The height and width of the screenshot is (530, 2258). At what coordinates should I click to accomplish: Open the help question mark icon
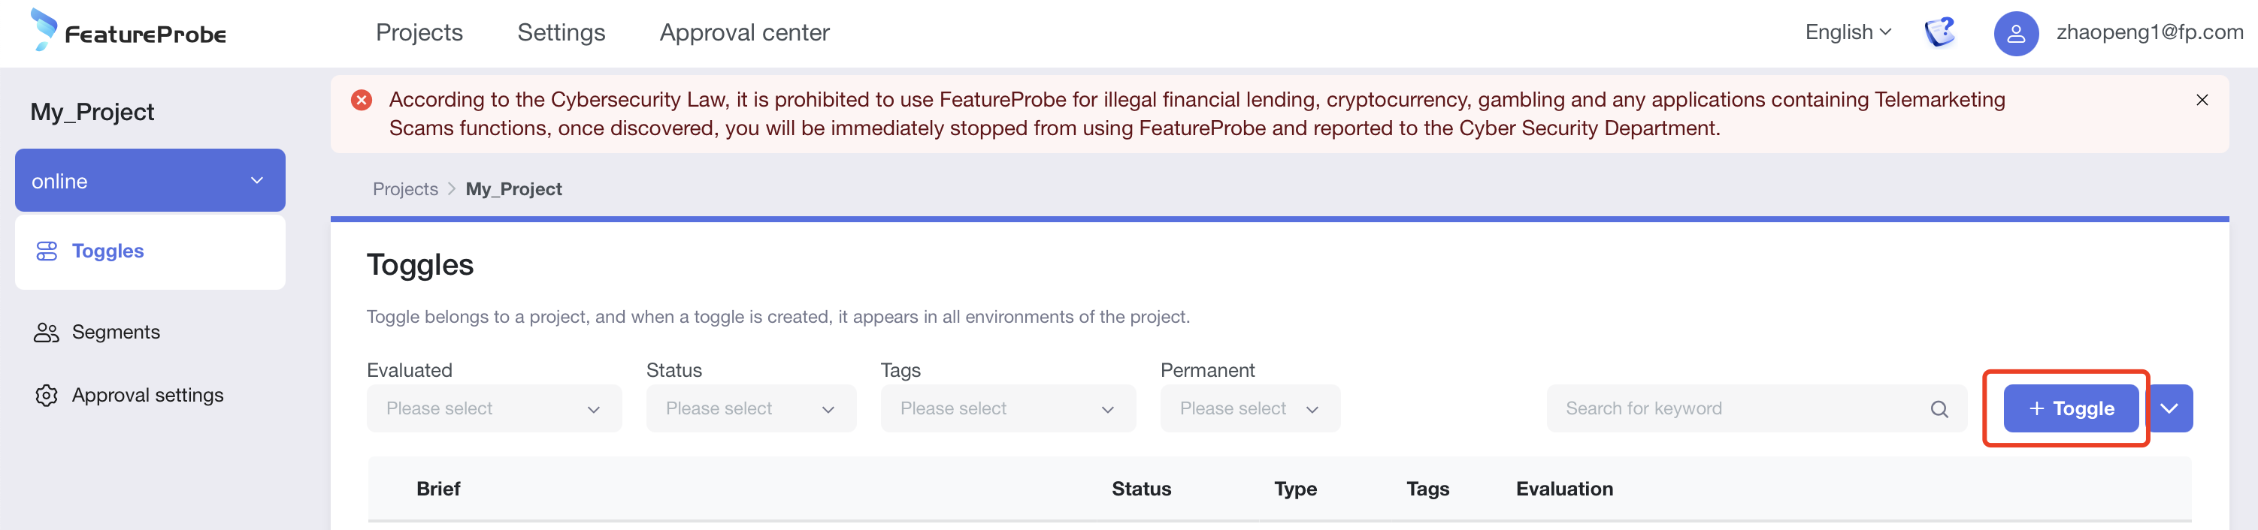[1939, 32]
